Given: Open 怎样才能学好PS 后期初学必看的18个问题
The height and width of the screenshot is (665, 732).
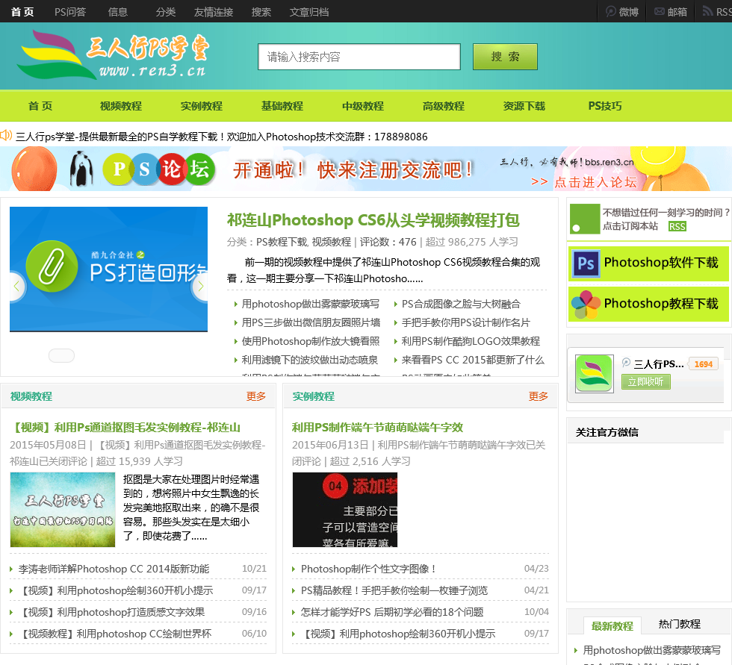Looking at the screenshot, I should (x=392, y=612).
